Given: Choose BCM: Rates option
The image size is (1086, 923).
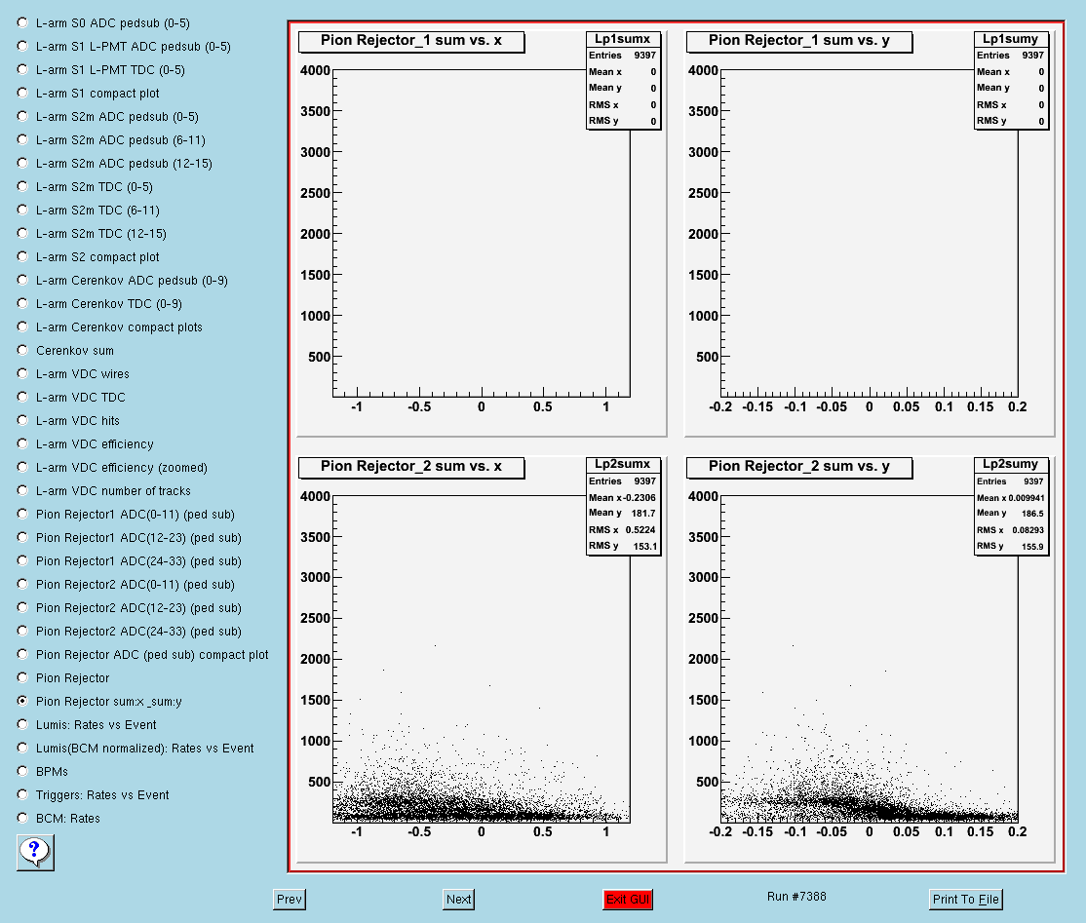Looking at the screenshot, I should tap(22, 819).
